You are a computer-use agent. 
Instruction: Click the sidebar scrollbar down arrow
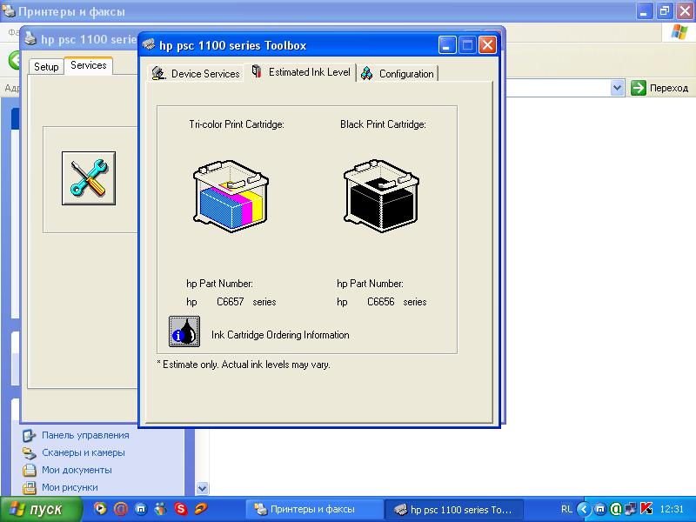point(203,489)
